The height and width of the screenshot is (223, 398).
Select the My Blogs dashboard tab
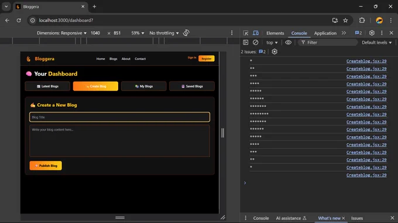pyautogui.click(x=143, y=86)
